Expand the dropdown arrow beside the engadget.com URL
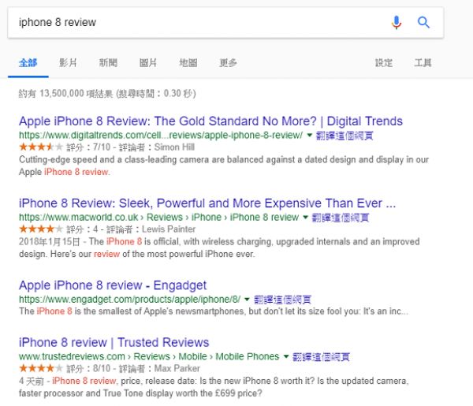This screenshot has width=473, height=406. click(x=247, y=300)
